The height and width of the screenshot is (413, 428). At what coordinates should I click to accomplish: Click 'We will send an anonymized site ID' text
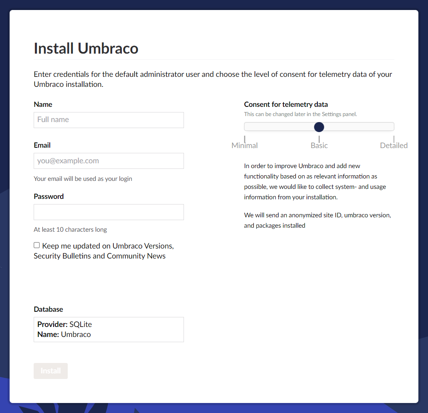(317, 220)
